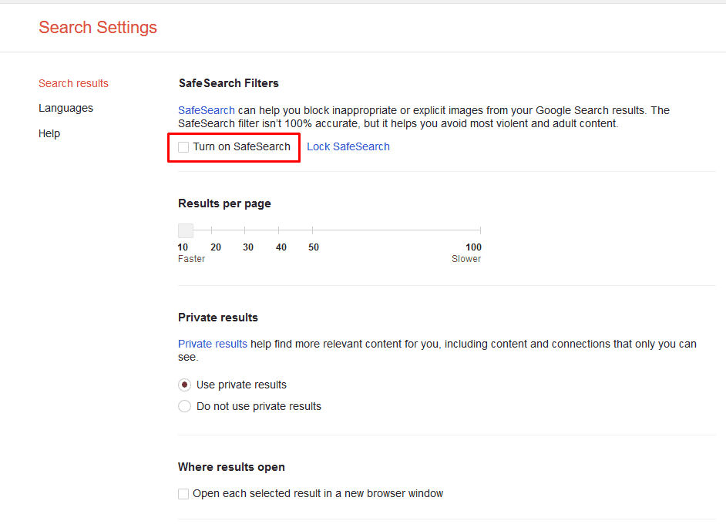The image size is (726, 531).
Task: Click the 'Results per page' section heading
Action: [x=224, y=203]
